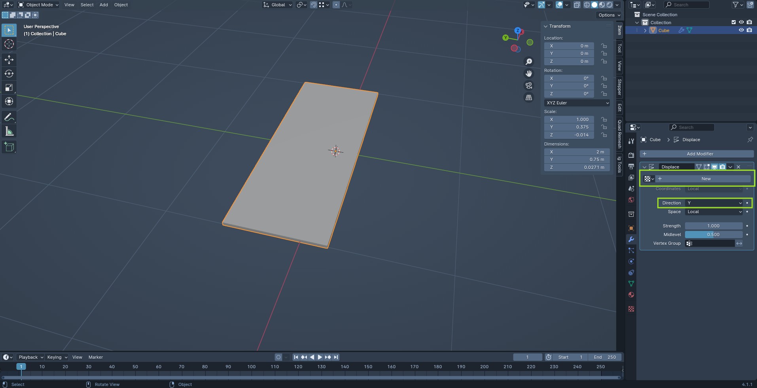Collapse the Displace modifier panel
The height and width of the screenshot is (388, 757).
645,167
